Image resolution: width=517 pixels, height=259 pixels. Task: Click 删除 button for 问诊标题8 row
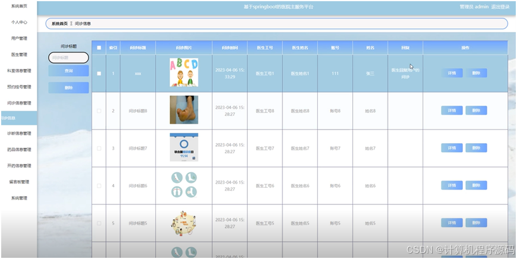[x=476, y=110]
